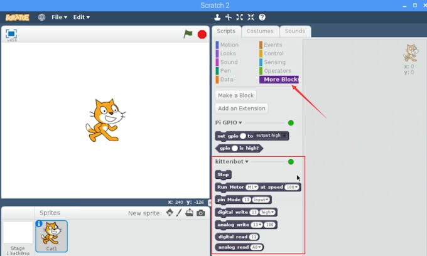Select the Sensing block category
The height and width of the screenshot is (256, 427).
tap(273, 62)
